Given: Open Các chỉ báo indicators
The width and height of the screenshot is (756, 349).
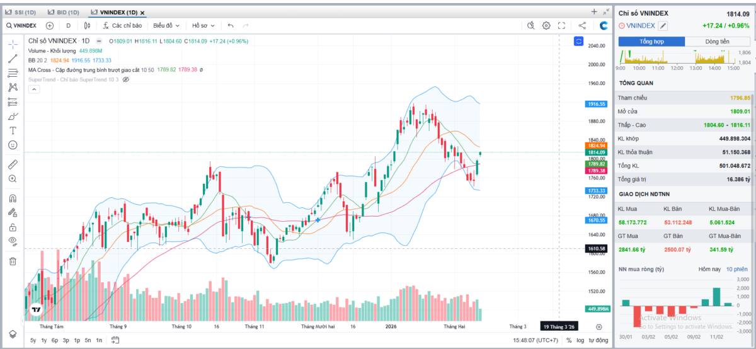Looking at the screenshot, I should [x=123, y=25].
